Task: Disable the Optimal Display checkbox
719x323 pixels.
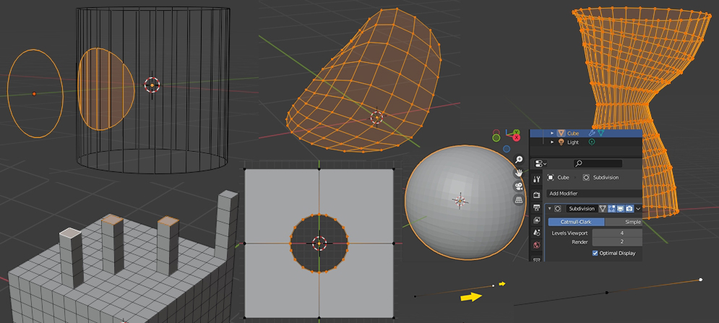Action: pyautogui.click(x=595, y=253)
